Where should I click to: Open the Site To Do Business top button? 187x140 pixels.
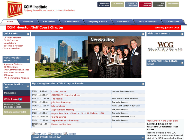click(x=131, y=4)
